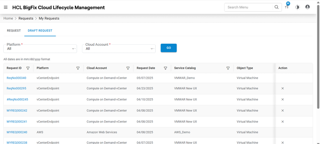This screenshot has height=144, width=320.
Task: Delete draft request ReqNo000295
Action: (282, 88)
